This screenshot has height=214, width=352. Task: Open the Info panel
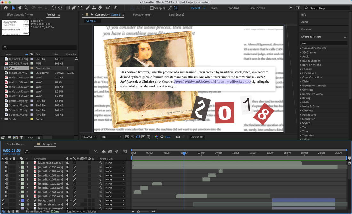[303, 15]
